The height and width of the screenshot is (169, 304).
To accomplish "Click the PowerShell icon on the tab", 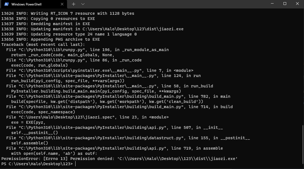I will click(x=7, y=4).
